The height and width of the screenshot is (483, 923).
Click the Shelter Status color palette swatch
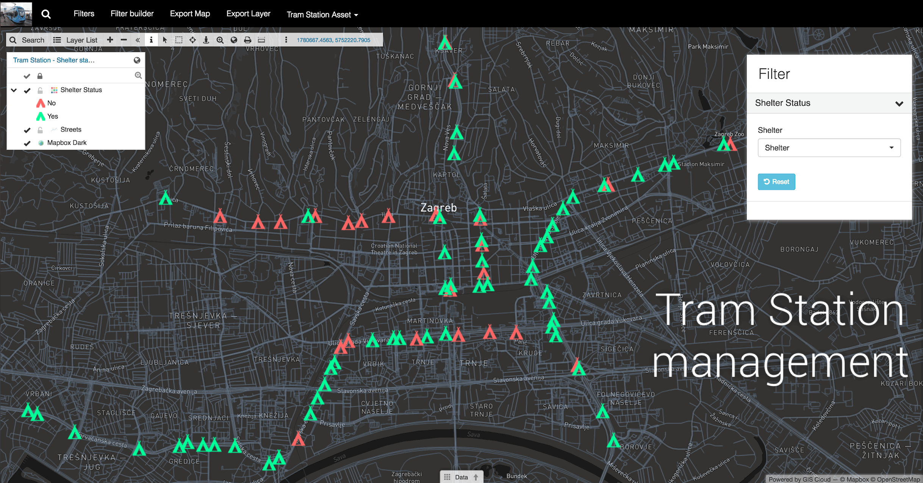(x=54, y=90)
